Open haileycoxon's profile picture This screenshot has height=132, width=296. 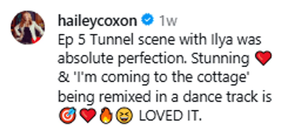[28, 28]
